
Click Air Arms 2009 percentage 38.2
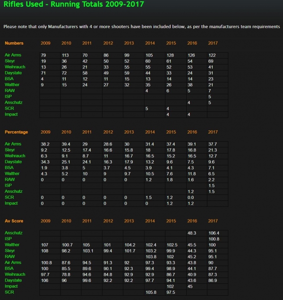tap(45, 144)
